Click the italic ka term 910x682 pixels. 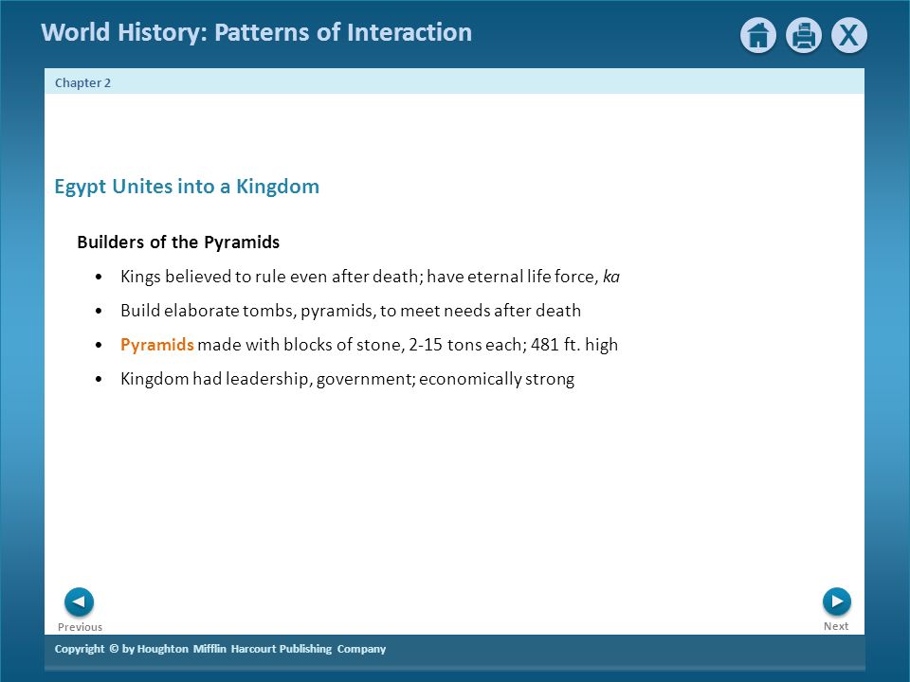click(611, 277)
